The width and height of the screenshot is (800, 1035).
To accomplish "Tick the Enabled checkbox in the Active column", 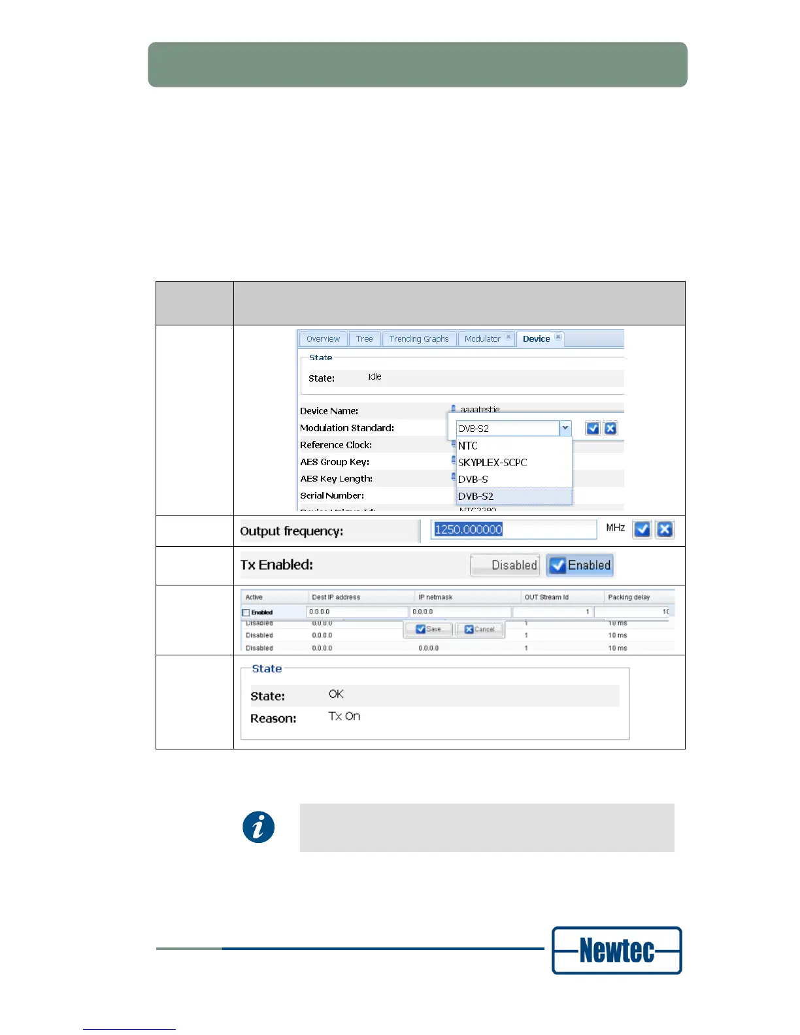I will tap(246, 612).
